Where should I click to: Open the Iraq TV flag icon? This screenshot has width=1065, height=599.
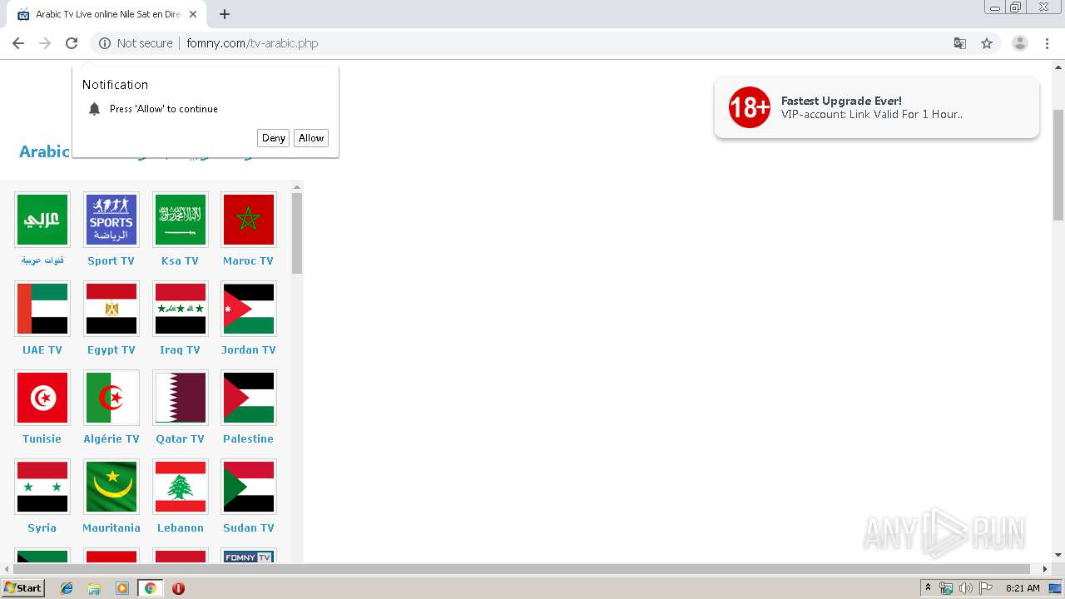click(x=180, y=309)
